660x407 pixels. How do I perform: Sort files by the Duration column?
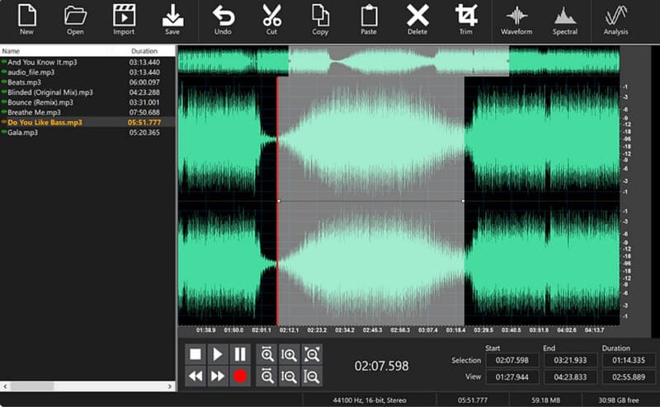(144, 51)
